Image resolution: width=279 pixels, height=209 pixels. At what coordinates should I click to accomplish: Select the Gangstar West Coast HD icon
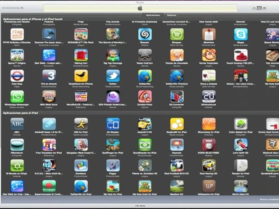(81, 145)
